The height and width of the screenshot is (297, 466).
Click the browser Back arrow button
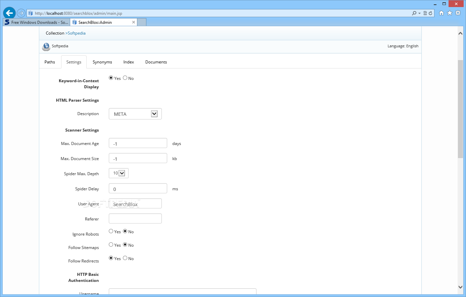pos(9,13)
